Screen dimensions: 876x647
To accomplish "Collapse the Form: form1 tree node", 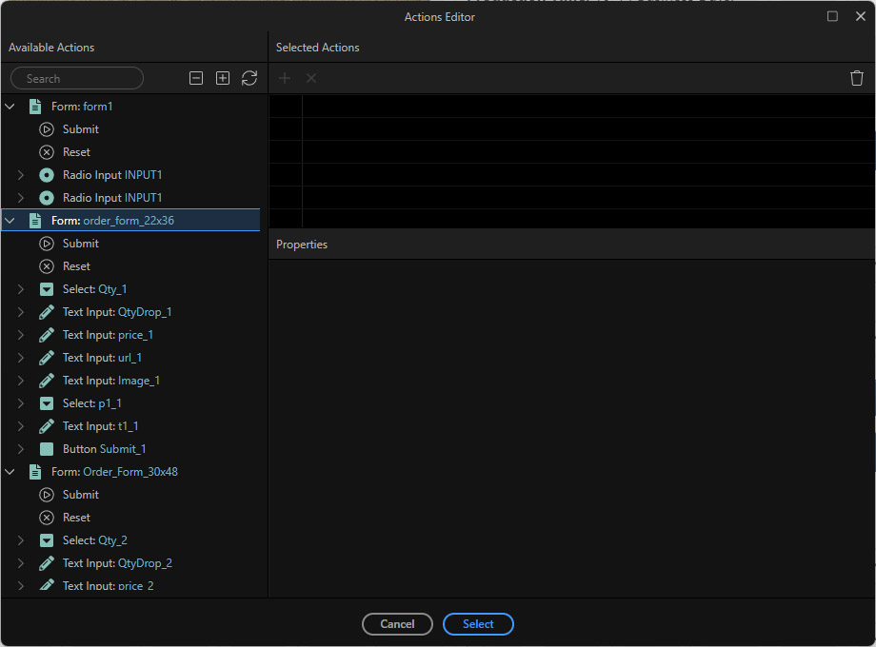I will tap(10, 106).
